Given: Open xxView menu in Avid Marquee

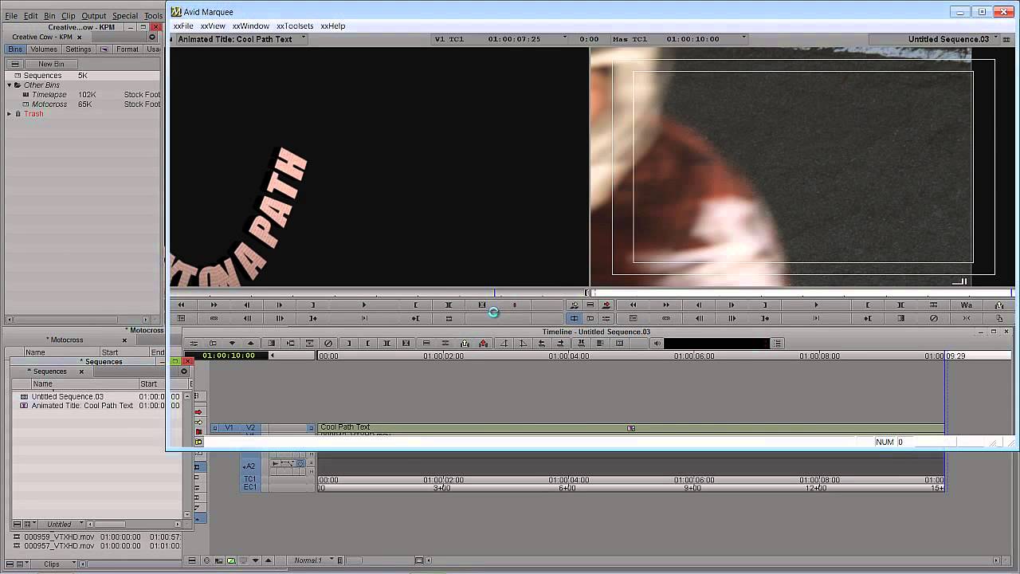Looking at the screenshot, I should (213, 26).
